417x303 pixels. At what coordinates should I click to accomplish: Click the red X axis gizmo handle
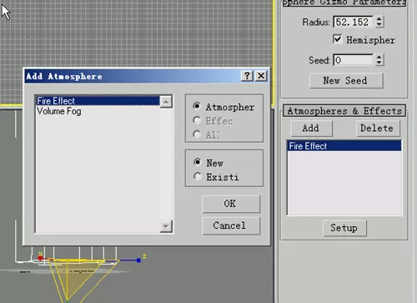(40, 258)
